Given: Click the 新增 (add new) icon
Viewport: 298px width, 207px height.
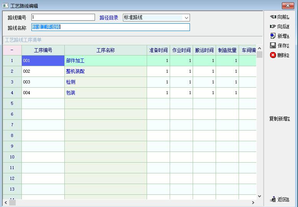Looking at the screenshot, I should (x=273, y=36).
